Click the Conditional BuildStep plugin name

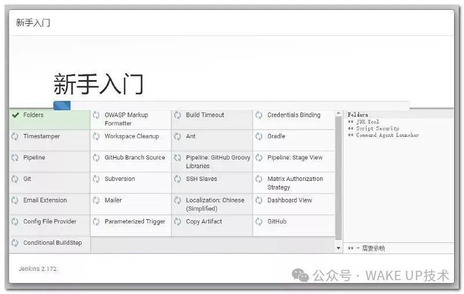pos(53,243)
